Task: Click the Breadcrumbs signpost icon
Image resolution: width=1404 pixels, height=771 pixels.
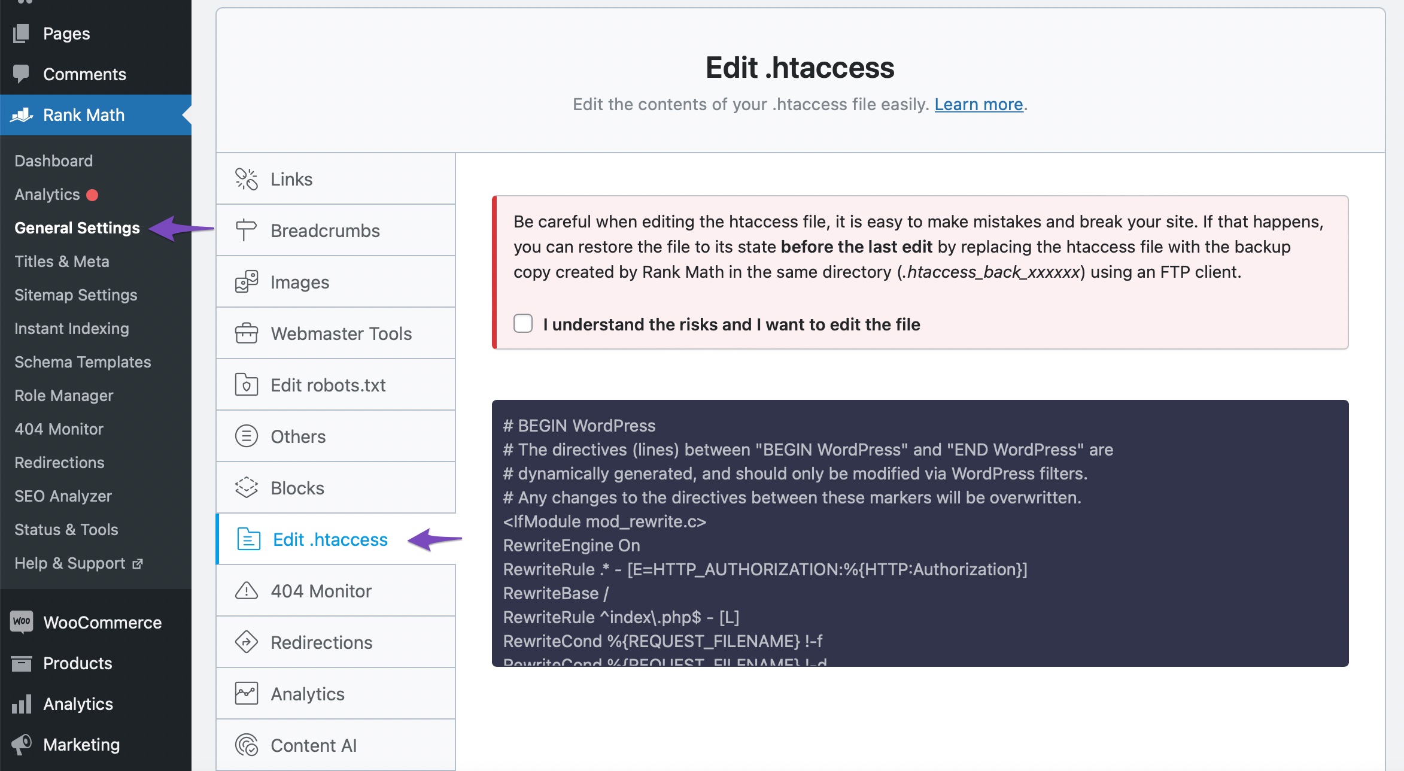Action: pyautogui.click(x=246, y=230)
